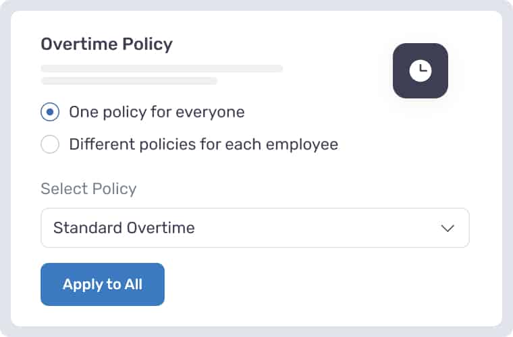Image resolution: width=513 pixels, height=337 pixels.
Task: Expand the policy list using the chevron arrow
Action: click(x=448, y=228)
